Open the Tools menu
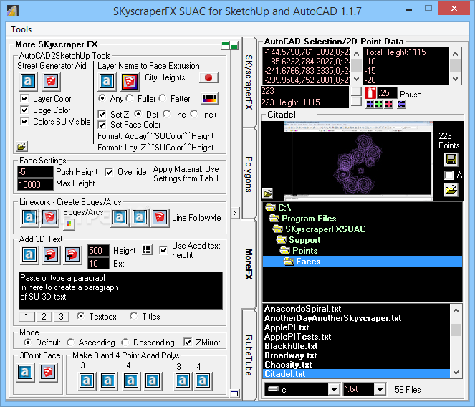Viewport: 475px width, 407px height. [x=21, y=29]
